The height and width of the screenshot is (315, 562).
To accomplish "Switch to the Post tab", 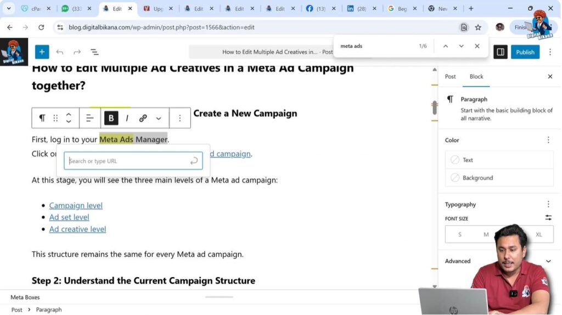I will (451, 77).
